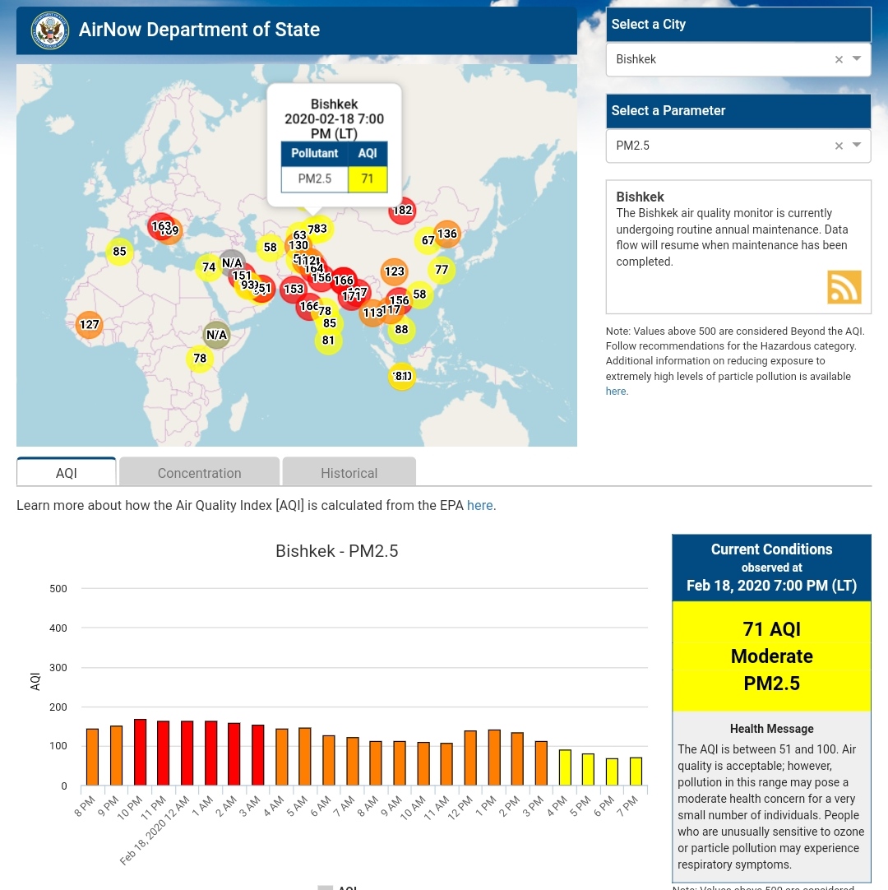Screen dimensions: 888x890
Task: Click the orange 123 map marker
Action: point(395,271)
